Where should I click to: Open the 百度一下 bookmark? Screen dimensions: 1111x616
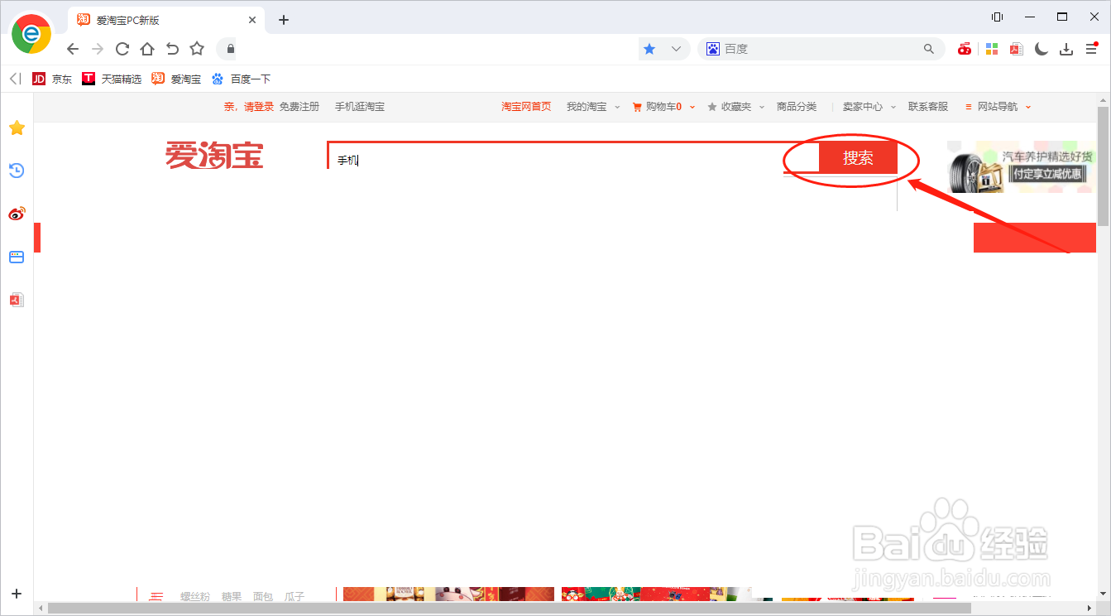(241, 79)
